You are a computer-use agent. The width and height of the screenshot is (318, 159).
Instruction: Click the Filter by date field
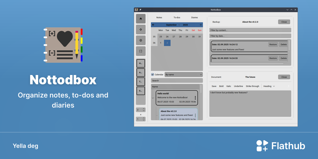(250, 36)
